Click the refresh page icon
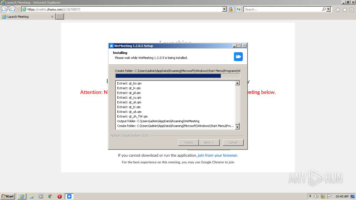This screenshot has height=200, width=356. coord(238,9)
